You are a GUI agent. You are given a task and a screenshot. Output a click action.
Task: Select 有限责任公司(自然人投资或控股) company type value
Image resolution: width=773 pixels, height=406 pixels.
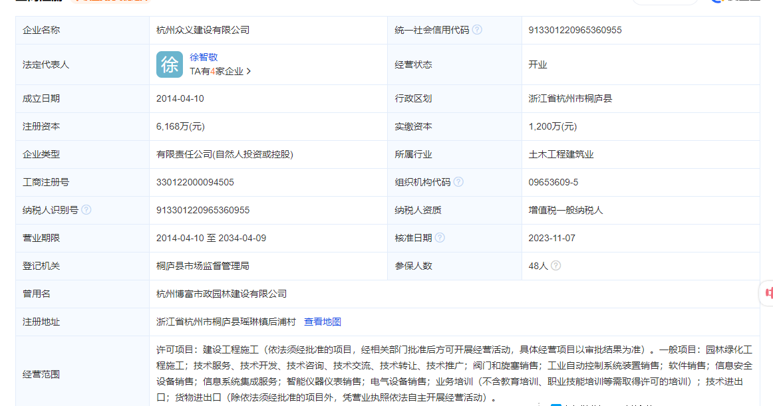point(225,154)
